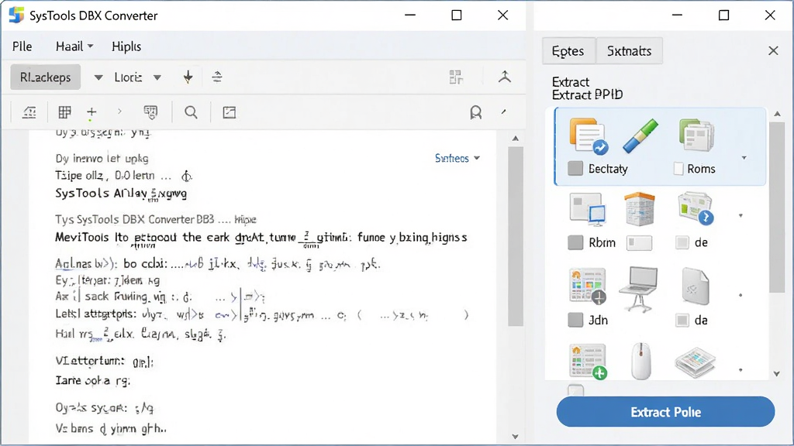Close the right side panel
This screenshot has width=794, height=446.
[773, 50]
